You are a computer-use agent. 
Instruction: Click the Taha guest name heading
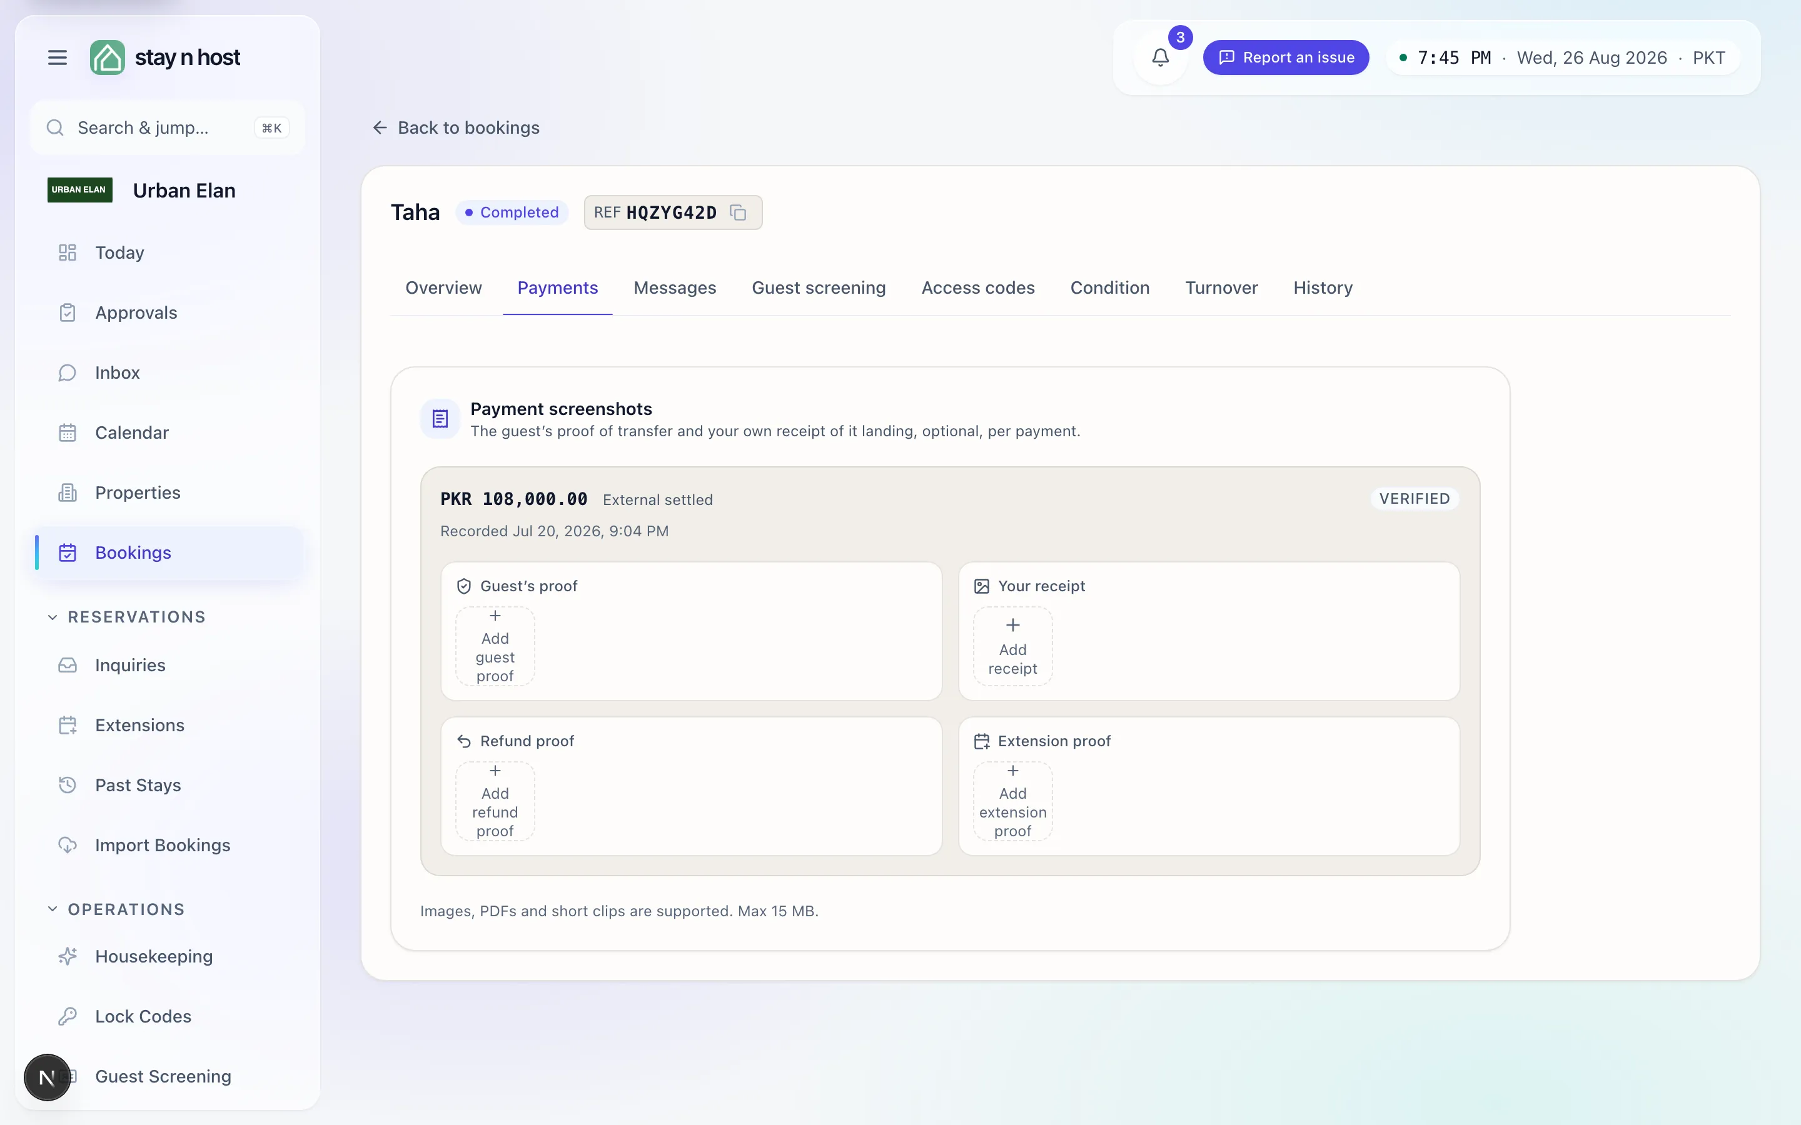[x=415, y=212]
